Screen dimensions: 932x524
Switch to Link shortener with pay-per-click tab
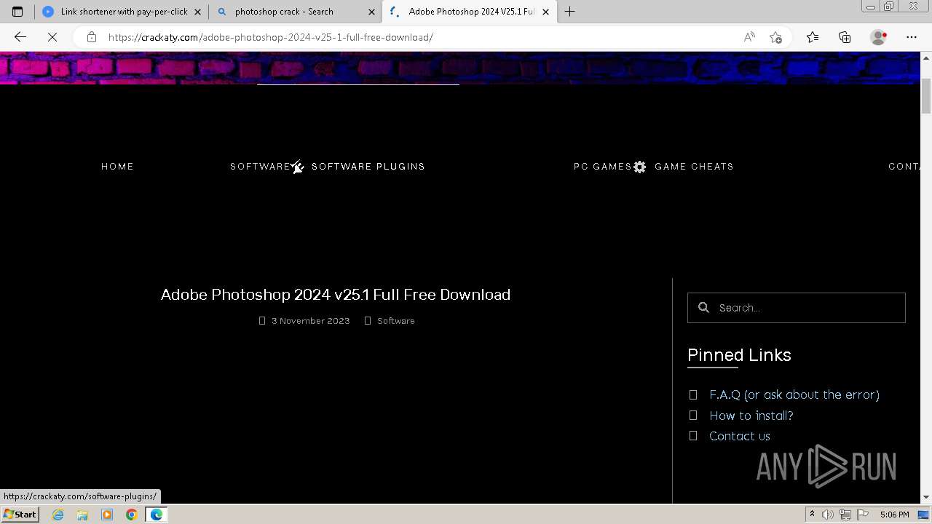tap(122, 12)
